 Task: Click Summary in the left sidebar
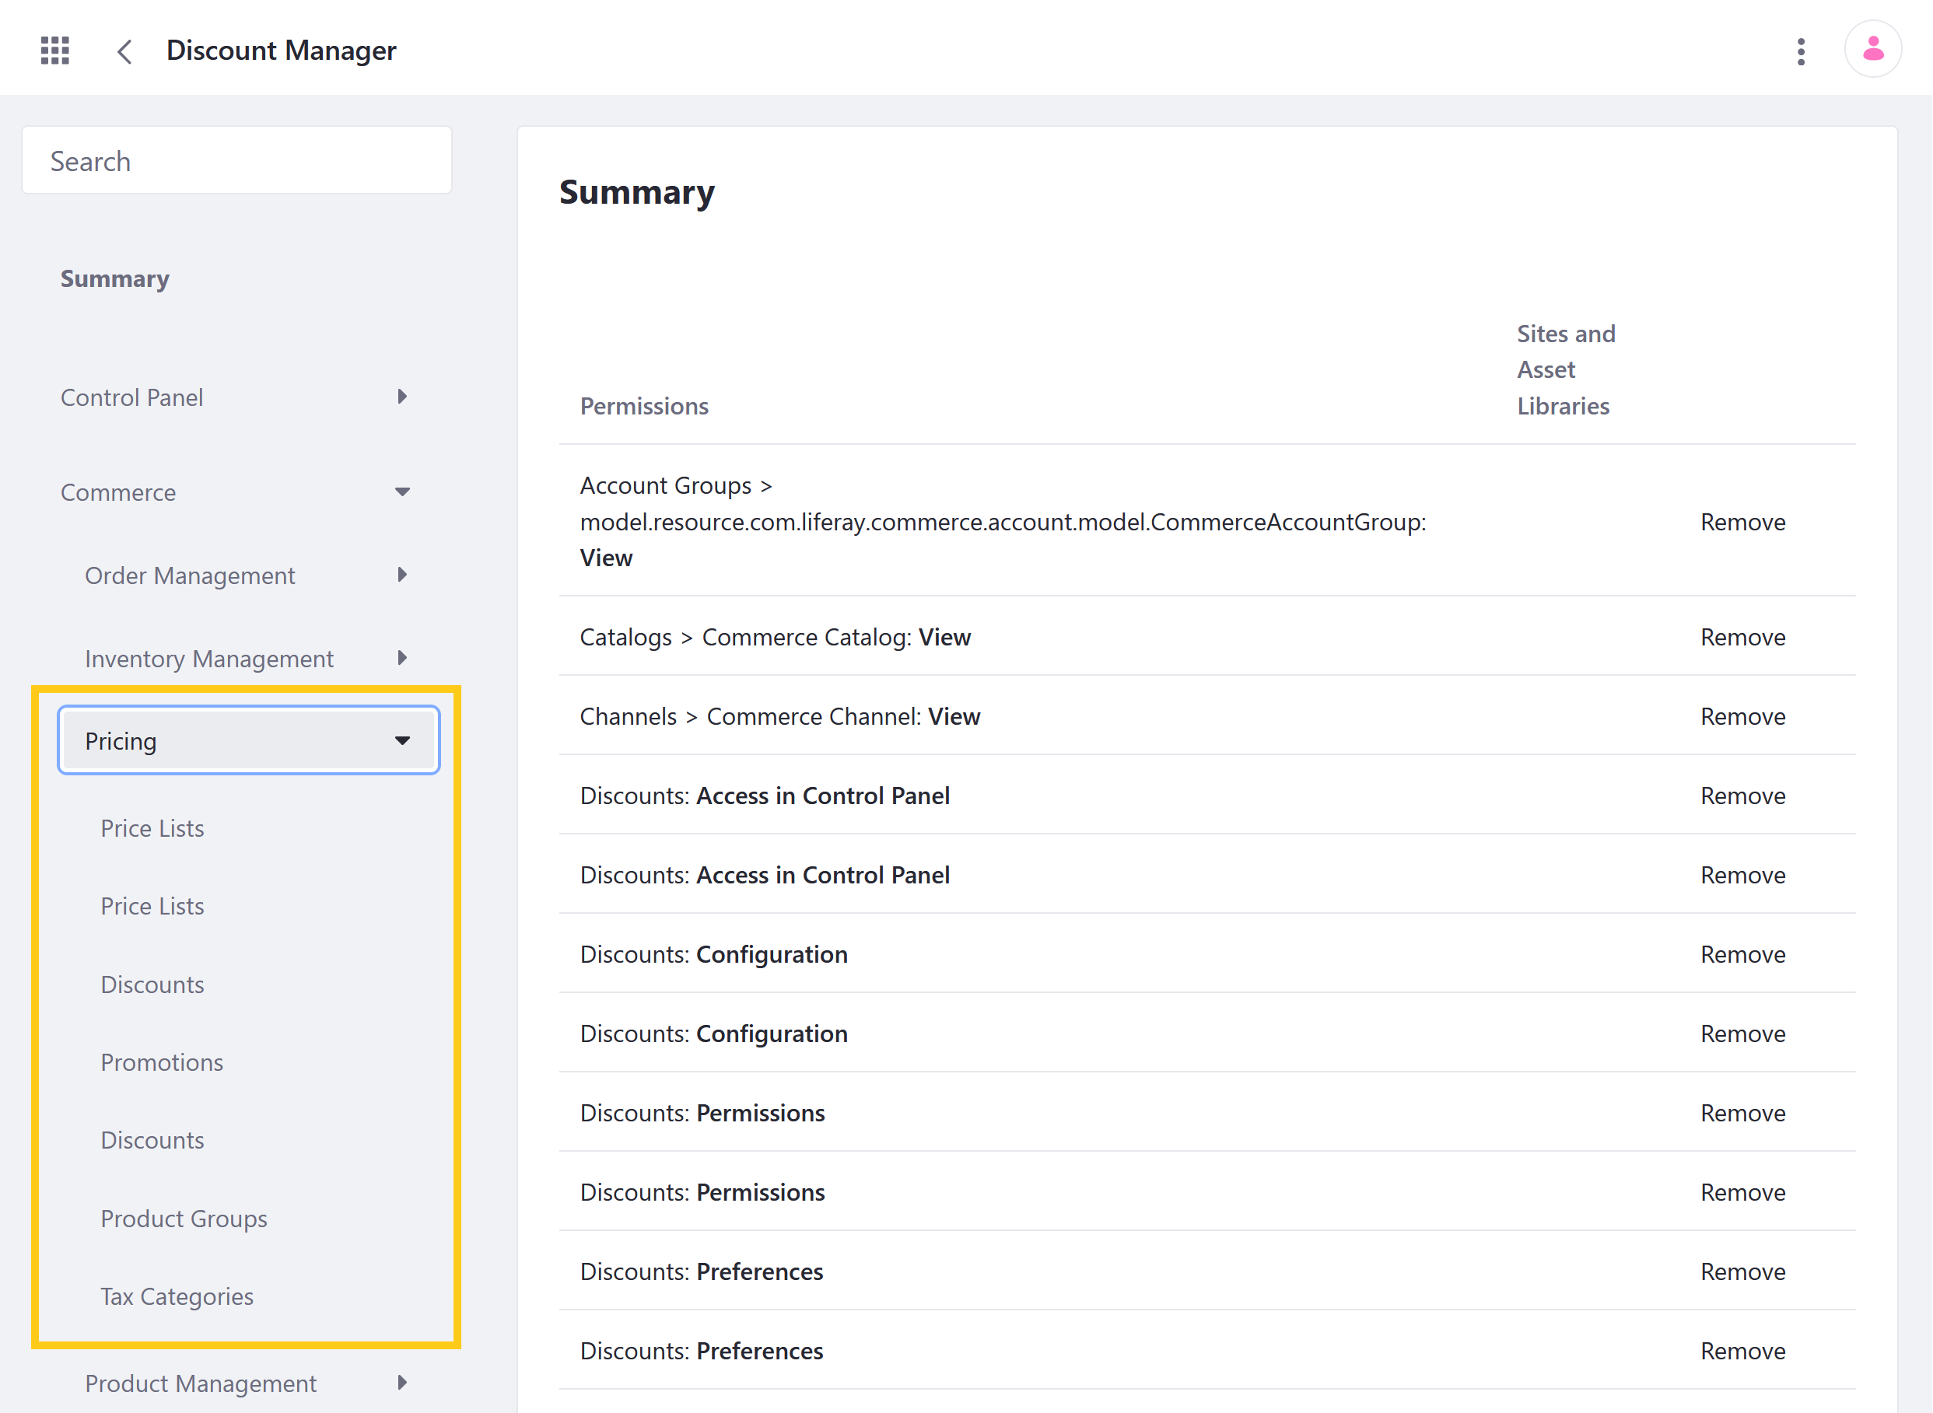click(x=116, y=278)
